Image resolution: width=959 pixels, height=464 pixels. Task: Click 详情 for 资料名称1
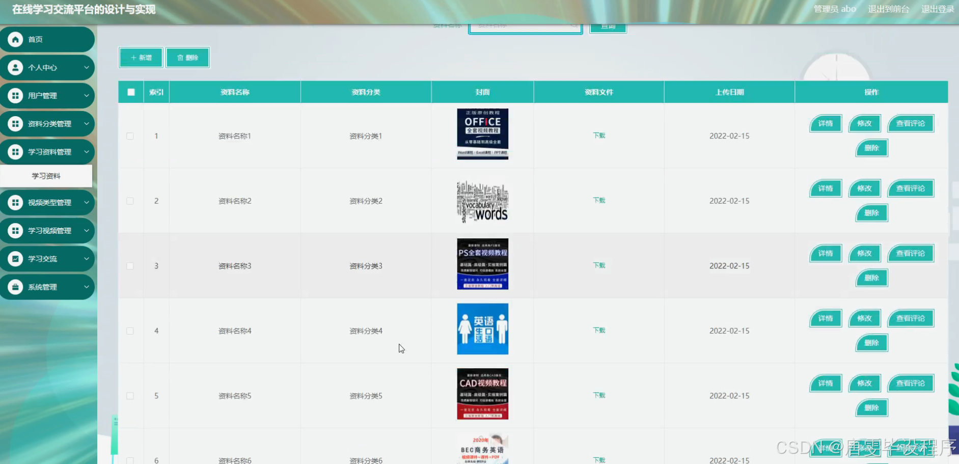826,123
